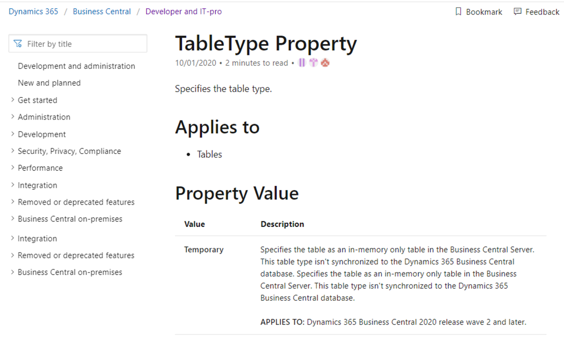Click the second contributor avatar with purple icon
This screenshot has height=340, width=564.
(313, 62)
